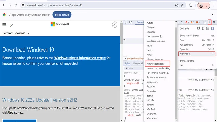This screenshot has width=217, height=122.
Task: Dismiss the default browser notification bar
Action: click(x=213, y=15)
